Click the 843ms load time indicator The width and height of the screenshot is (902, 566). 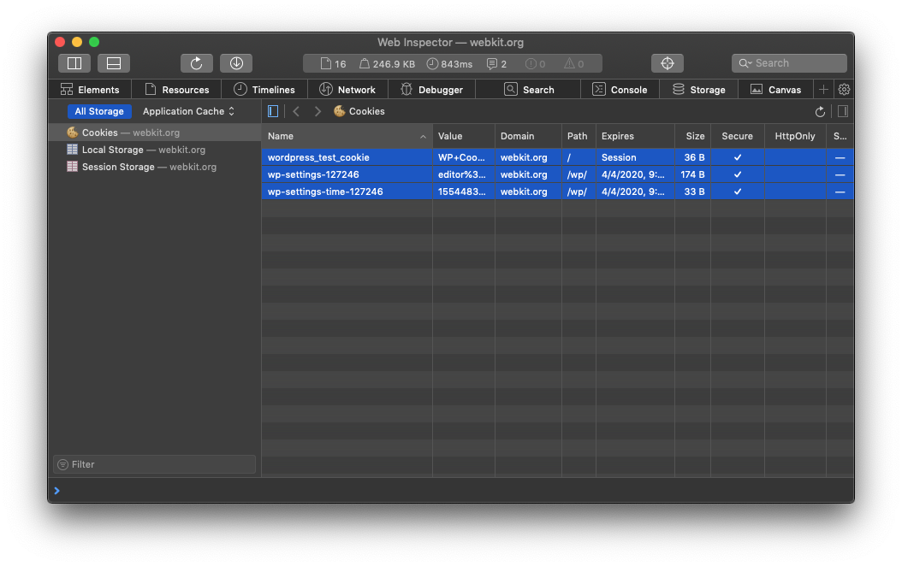[449, 64]
